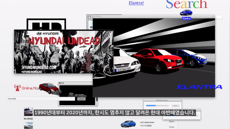Viewport: 230px width, 129px height.
Task: Click the red Elantra car in video
Action: coord(159,60)
